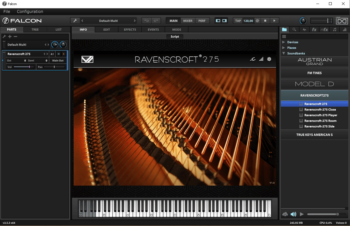Click the cloud download icon
The width and height of the screenshot is (350, 226).
[x=285, y=214]
